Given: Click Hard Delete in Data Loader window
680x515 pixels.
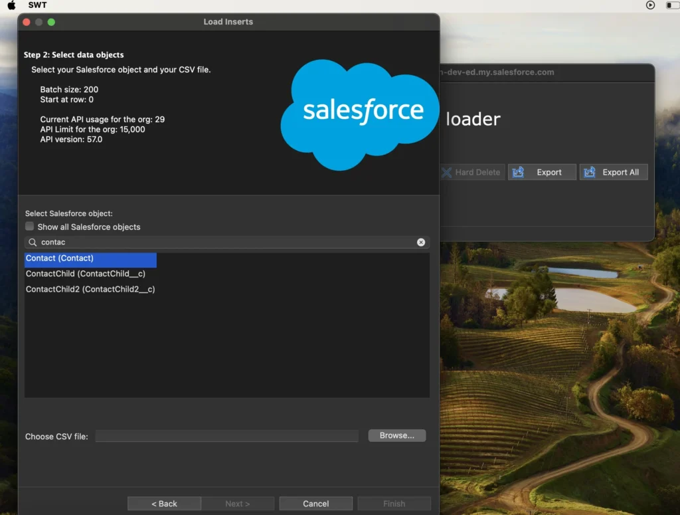Looking at the screenshot, I should pos(472,172).
